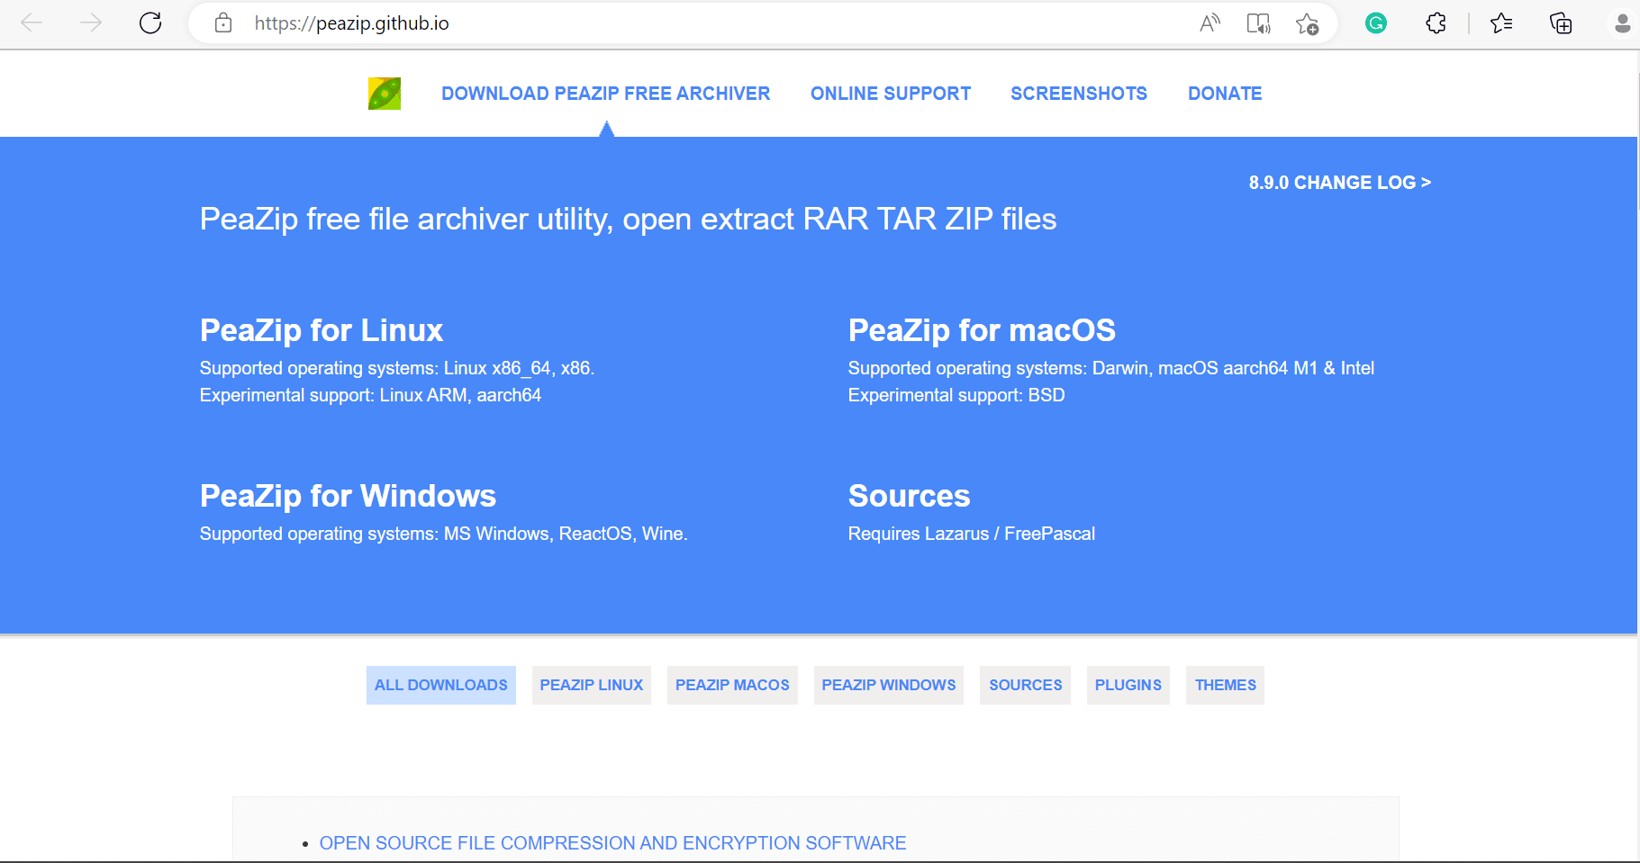Click 'Experimental support: BSD' text
Screen dimensions: 1640x863
tap(956, 395)
